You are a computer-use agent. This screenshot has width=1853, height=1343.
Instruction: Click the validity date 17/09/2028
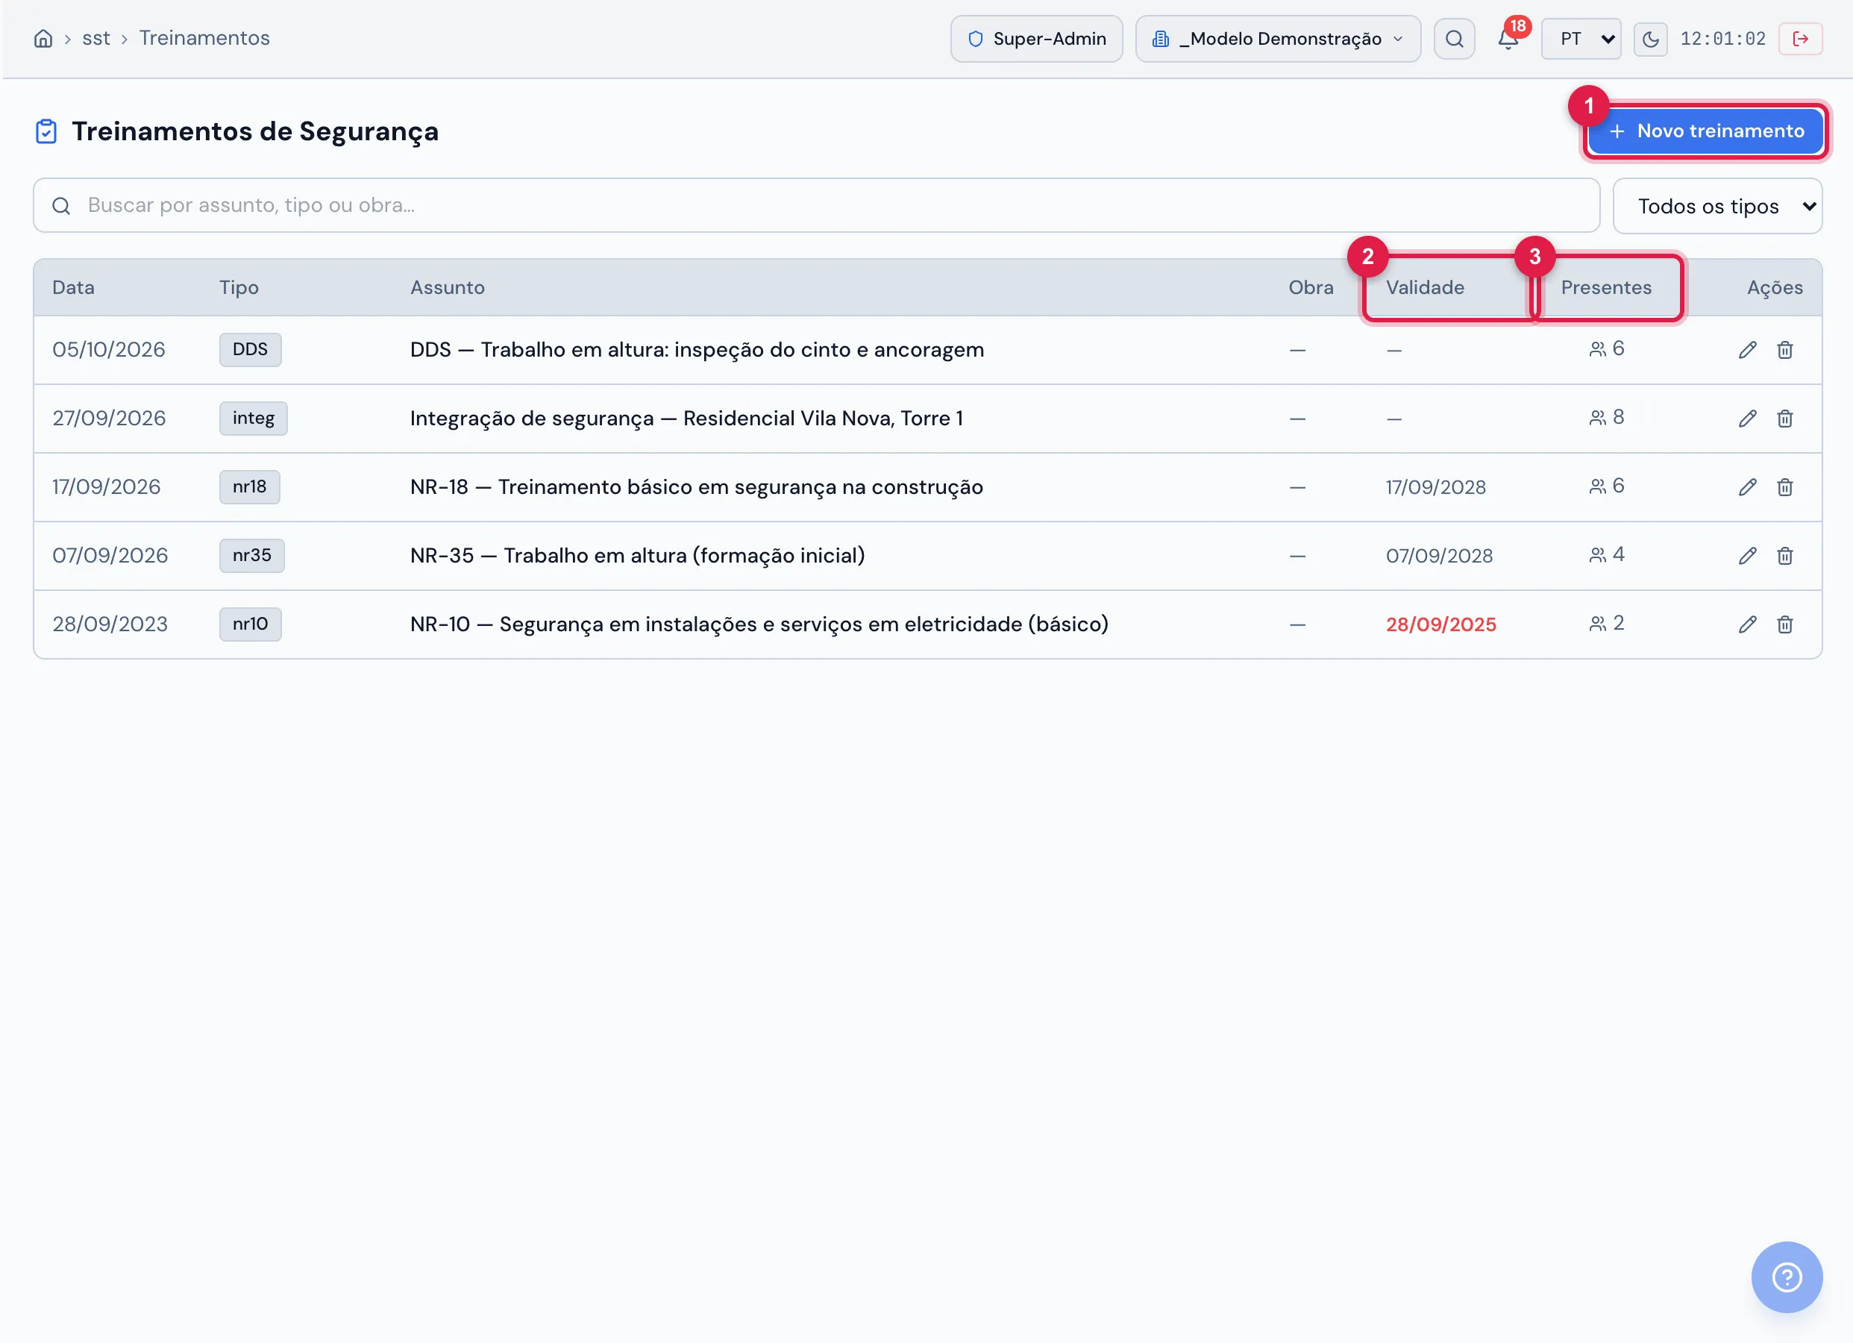tap(1435, 487)
